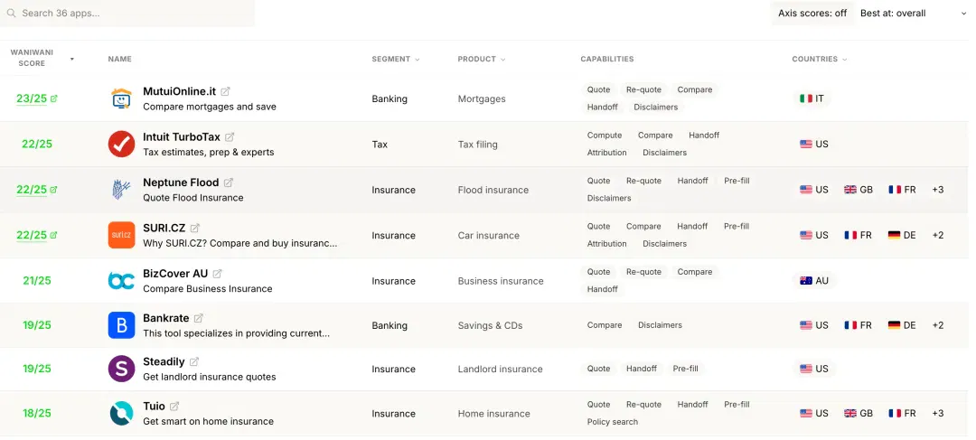Click the Name column header

119,59
